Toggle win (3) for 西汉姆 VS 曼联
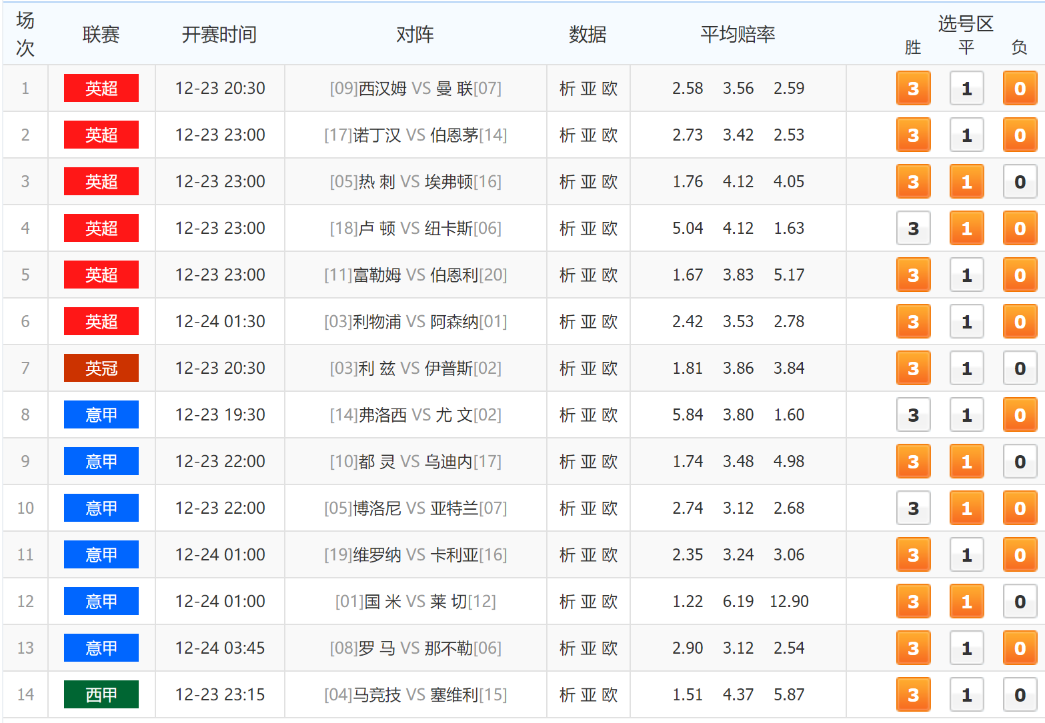The image size is (1045, 723). pos(913,88)
